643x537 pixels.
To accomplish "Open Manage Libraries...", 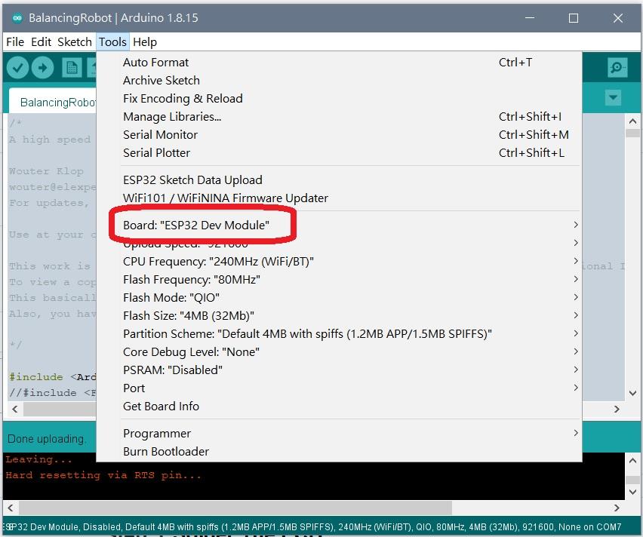I will pyautogui.click(x=339, y=116).
